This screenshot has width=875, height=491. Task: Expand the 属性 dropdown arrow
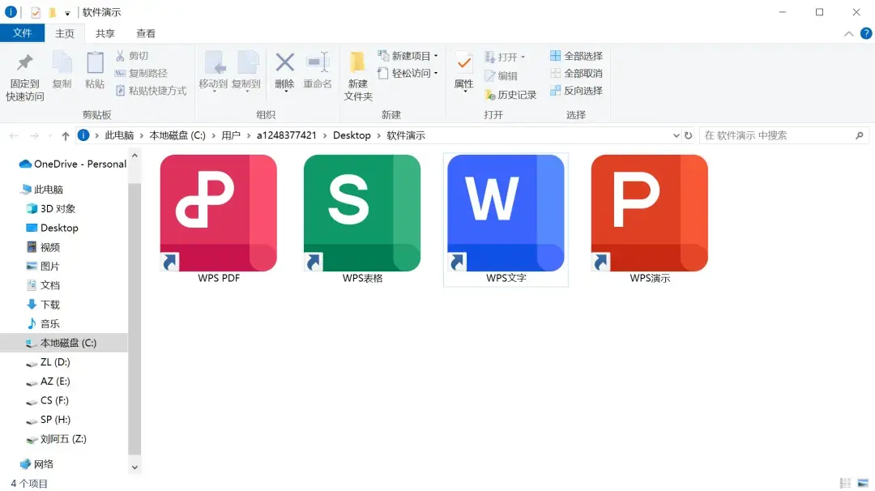(464, 91)
